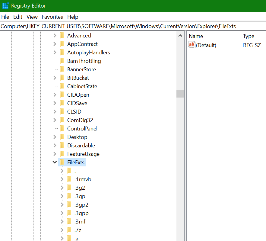Select the .3mf subkey label
The image size is (266, 241).
(x=80, y=221)
